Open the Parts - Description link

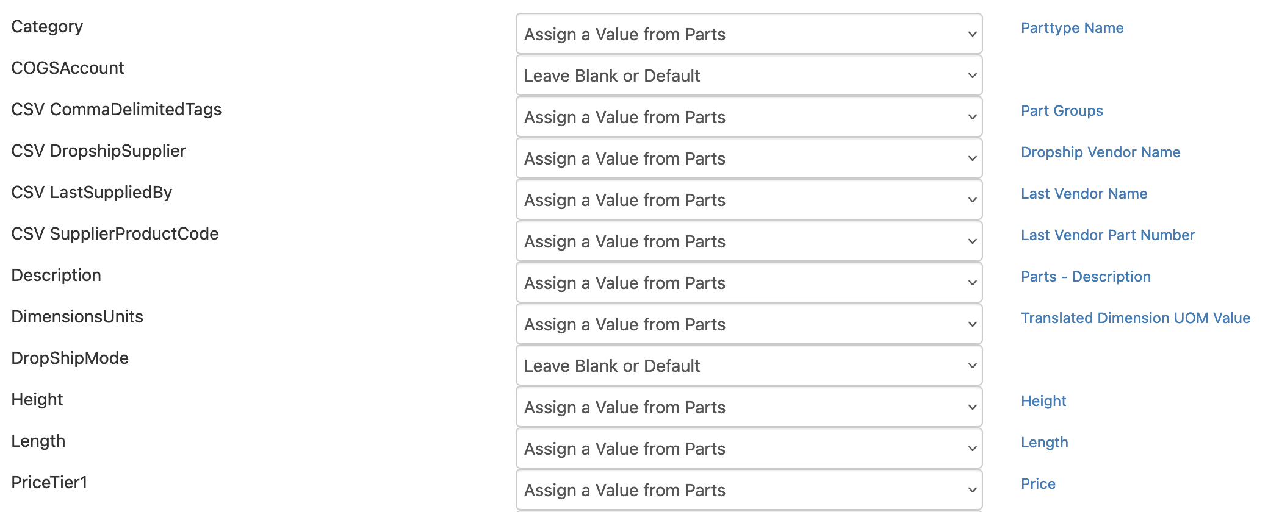(x=1086, y=277)
